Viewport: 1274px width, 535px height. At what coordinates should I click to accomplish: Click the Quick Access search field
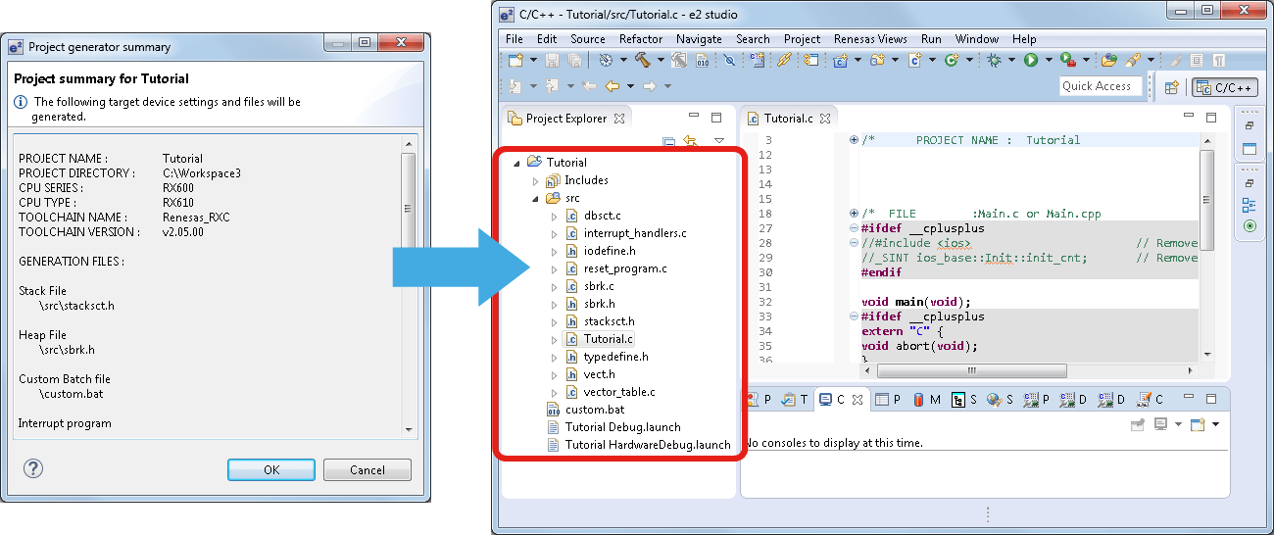pyautogui.click(x=1102, y=86)
